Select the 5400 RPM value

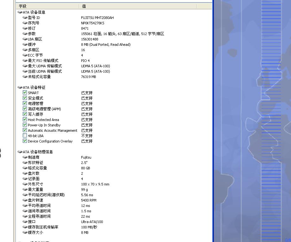click(x=89, y=201)
